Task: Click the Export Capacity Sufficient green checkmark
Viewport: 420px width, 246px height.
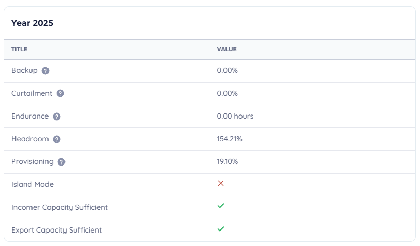Action: click(x=221, y=228)
